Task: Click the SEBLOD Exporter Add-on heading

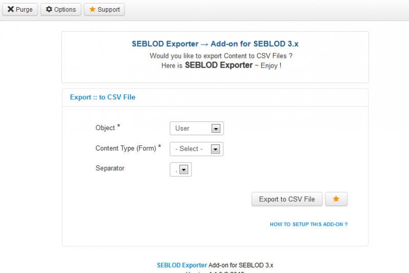Action: click(x=215, y=44)
